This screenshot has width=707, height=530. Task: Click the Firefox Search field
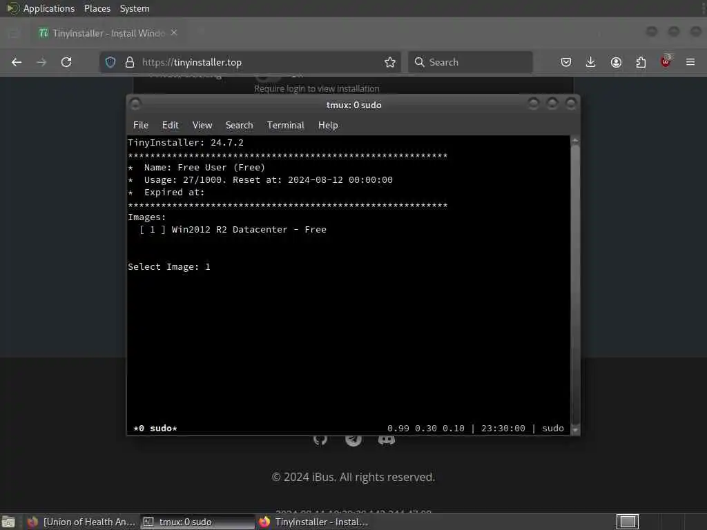(470, 62)
